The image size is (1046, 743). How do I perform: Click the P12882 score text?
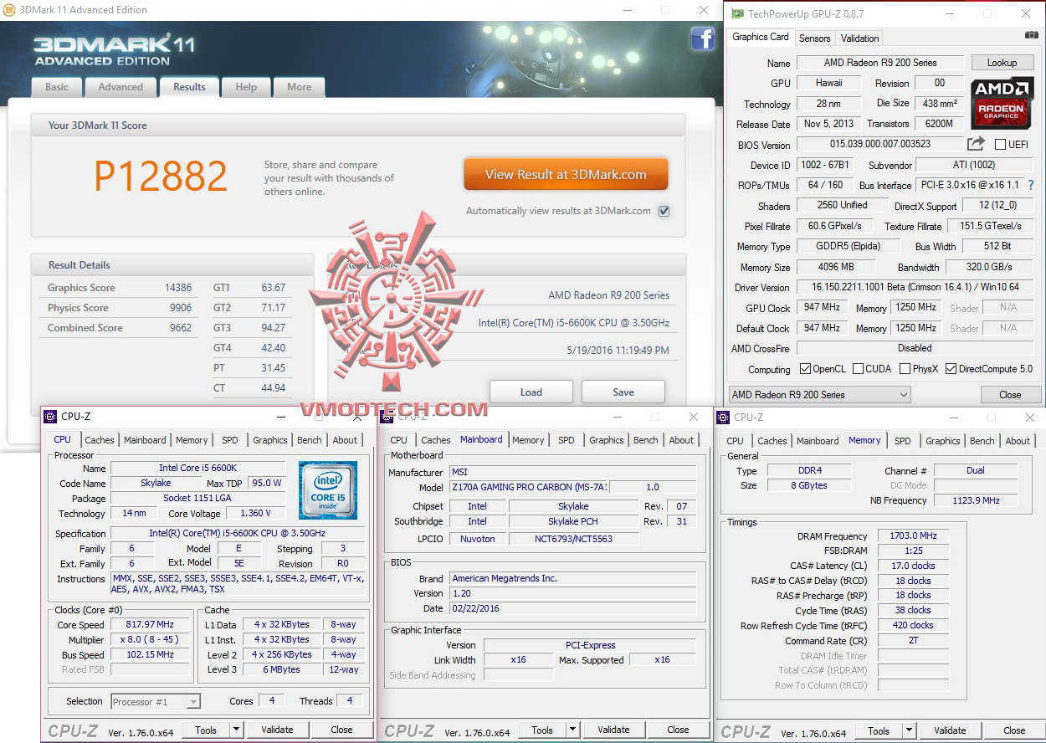[x=161, y=177]
